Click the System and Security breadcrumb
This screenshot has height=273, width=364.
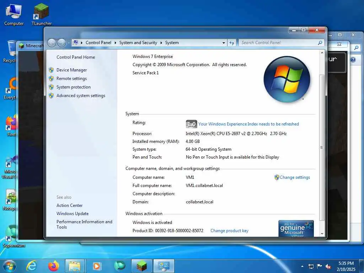[x=138, y=43]
